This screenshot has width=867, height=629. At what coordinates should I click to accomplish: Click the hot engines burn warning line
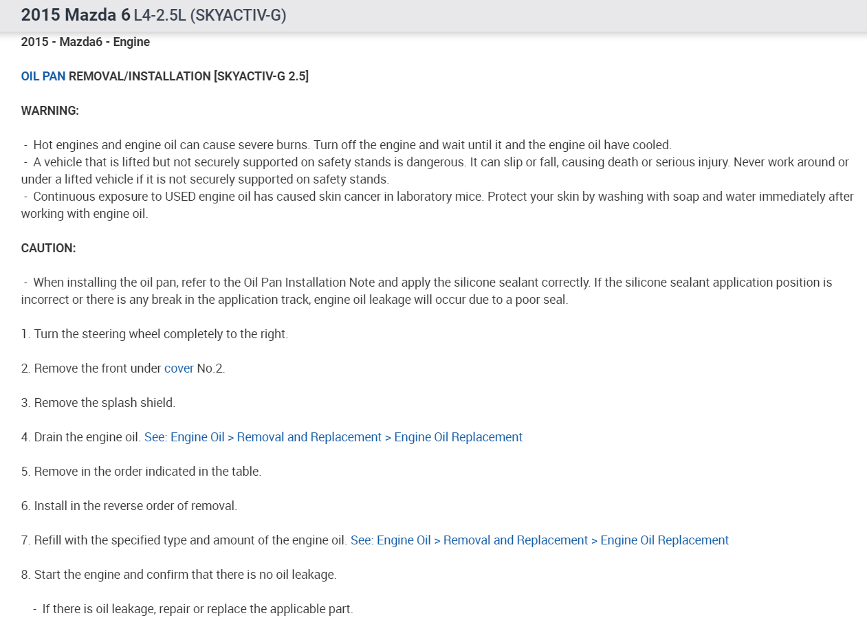[x=352, y=145]
